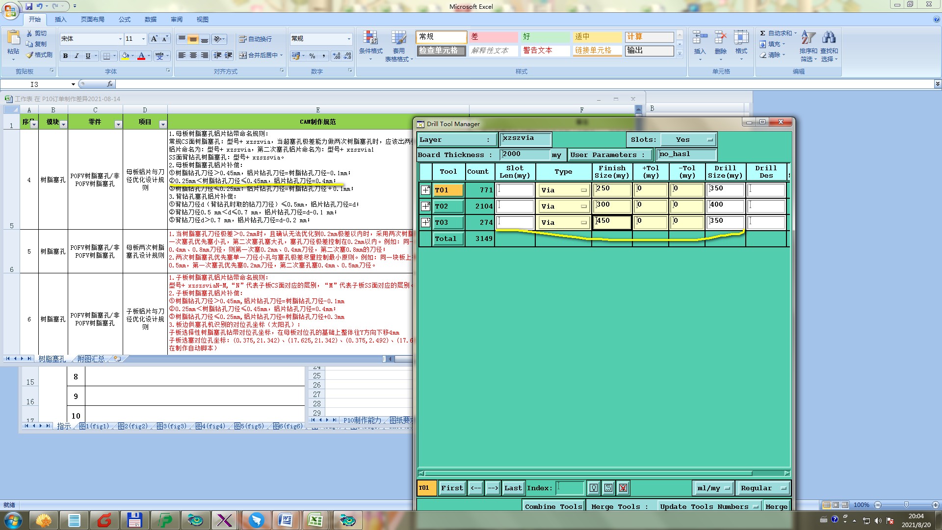Click the Last navigation button

click(x=513, y=488)
